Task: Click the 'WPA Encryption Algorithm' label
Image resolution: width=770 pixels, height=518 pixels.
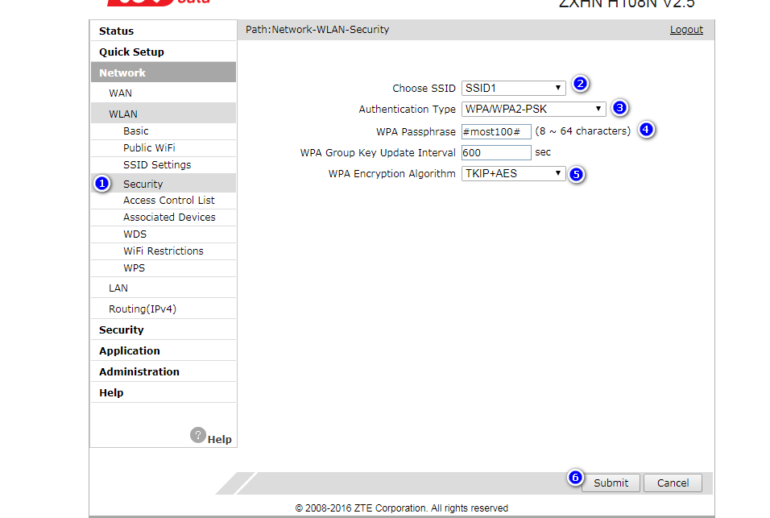Action: tap(392, 174)
